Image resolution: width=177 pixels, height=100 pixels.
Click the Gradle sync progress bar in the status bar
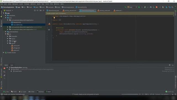coord(130,94)
